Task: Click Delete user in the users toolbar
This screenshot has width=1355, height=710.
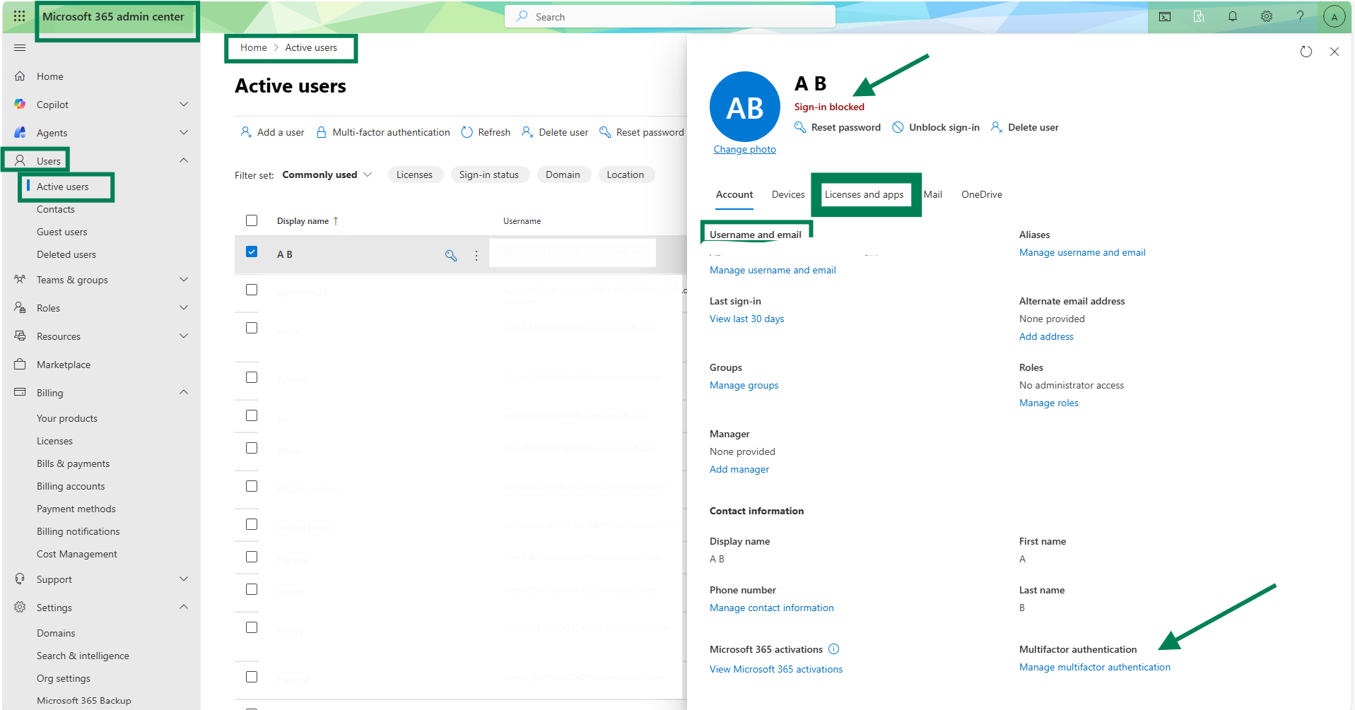Action: coord(555,132)
